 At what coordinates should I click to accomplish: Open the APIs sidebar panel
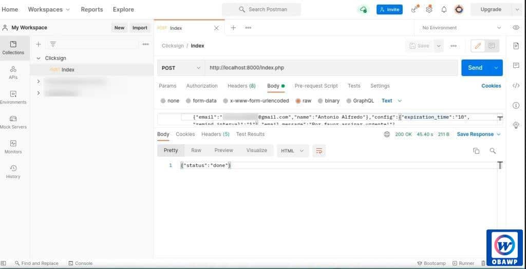click(13, 73)
